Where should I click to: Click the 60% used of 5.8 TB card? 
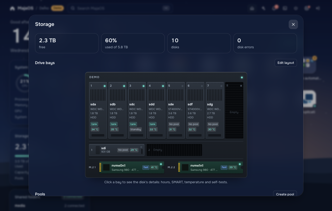tap(133, 43)
